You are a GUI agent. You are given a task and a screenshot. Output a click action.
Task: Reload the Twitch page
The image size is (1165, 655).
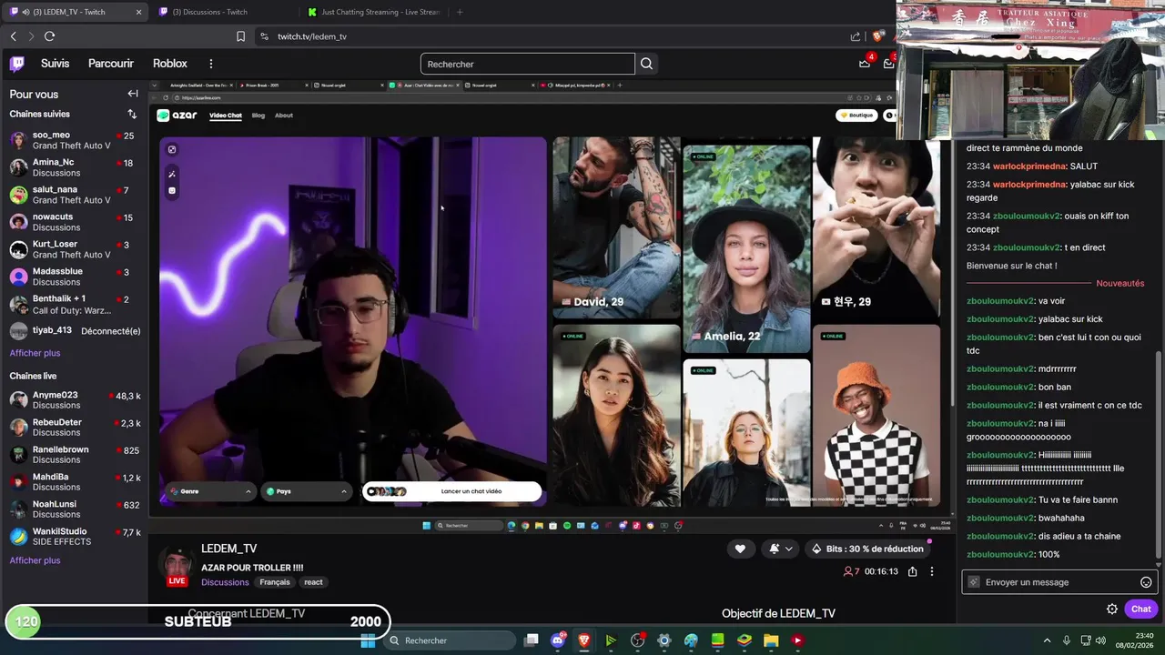pyautogui.click(x=49, y=36)
